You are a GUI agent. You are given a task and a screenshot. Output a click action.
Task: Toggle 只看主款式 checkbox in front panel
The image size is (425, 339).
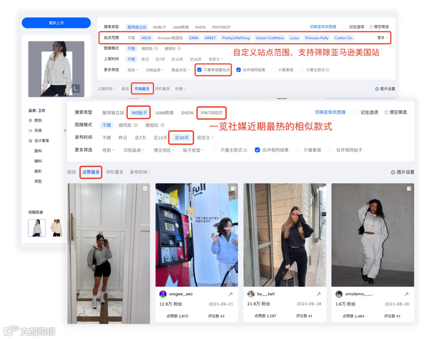[x=216, y=150]
